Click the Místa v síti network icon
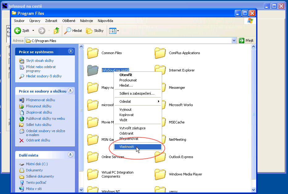 [22, 189]
